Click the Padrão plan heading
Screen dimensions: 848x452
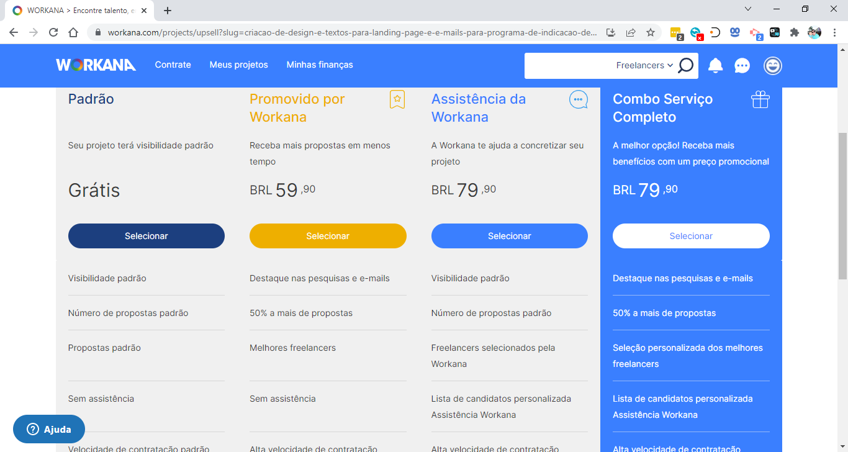pyautogui.click(x=91, y=99)
